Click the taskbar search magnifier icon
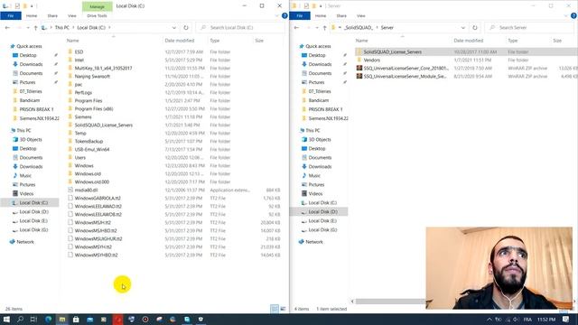Screen dimensions: 578x325 click(x=20, y=320)
